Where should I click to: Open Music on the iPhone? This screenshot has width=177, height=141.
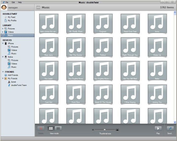(x=14, y=54)
